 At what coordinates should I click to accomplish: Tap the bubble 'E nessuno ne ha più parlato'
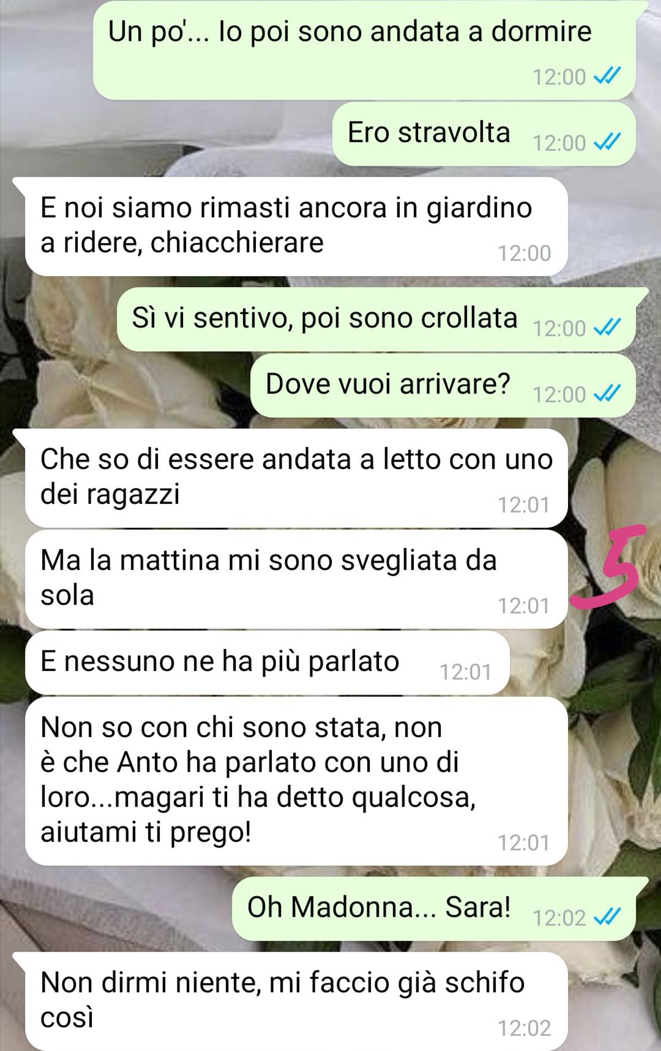tap(267, 662)
